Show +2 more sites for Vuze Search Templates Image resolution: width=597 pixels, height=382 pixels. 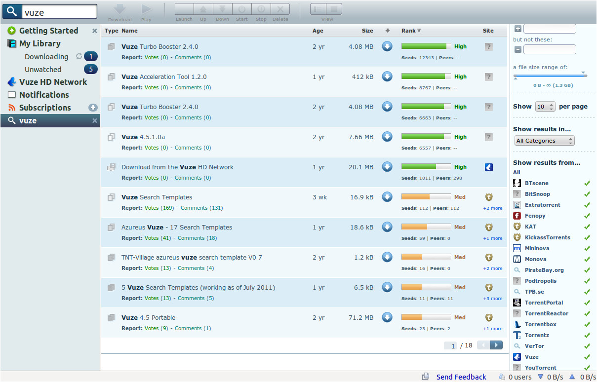493,208
